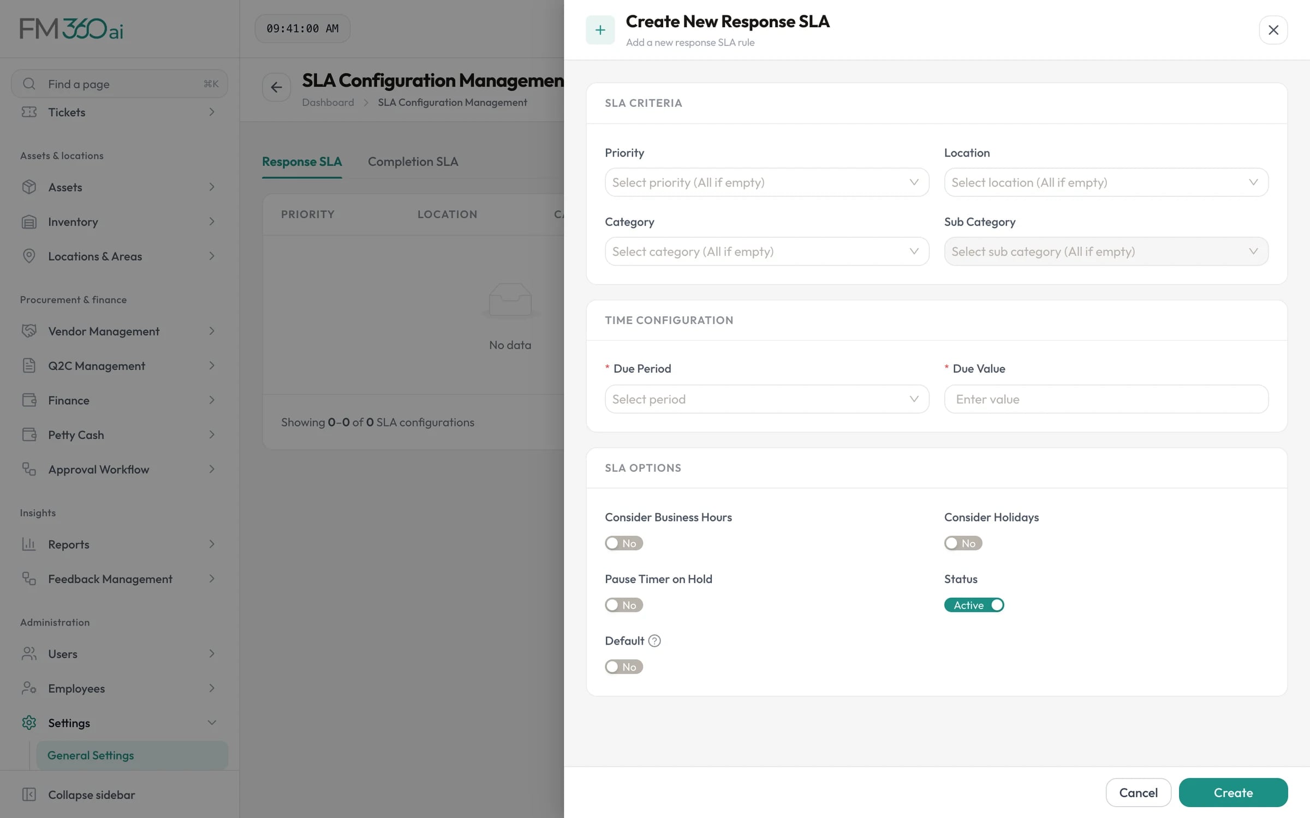The height and width of the screenshot is (818, 1310).
Task: Click the Users icon in sidebar
Action: [x=29, y=654]
